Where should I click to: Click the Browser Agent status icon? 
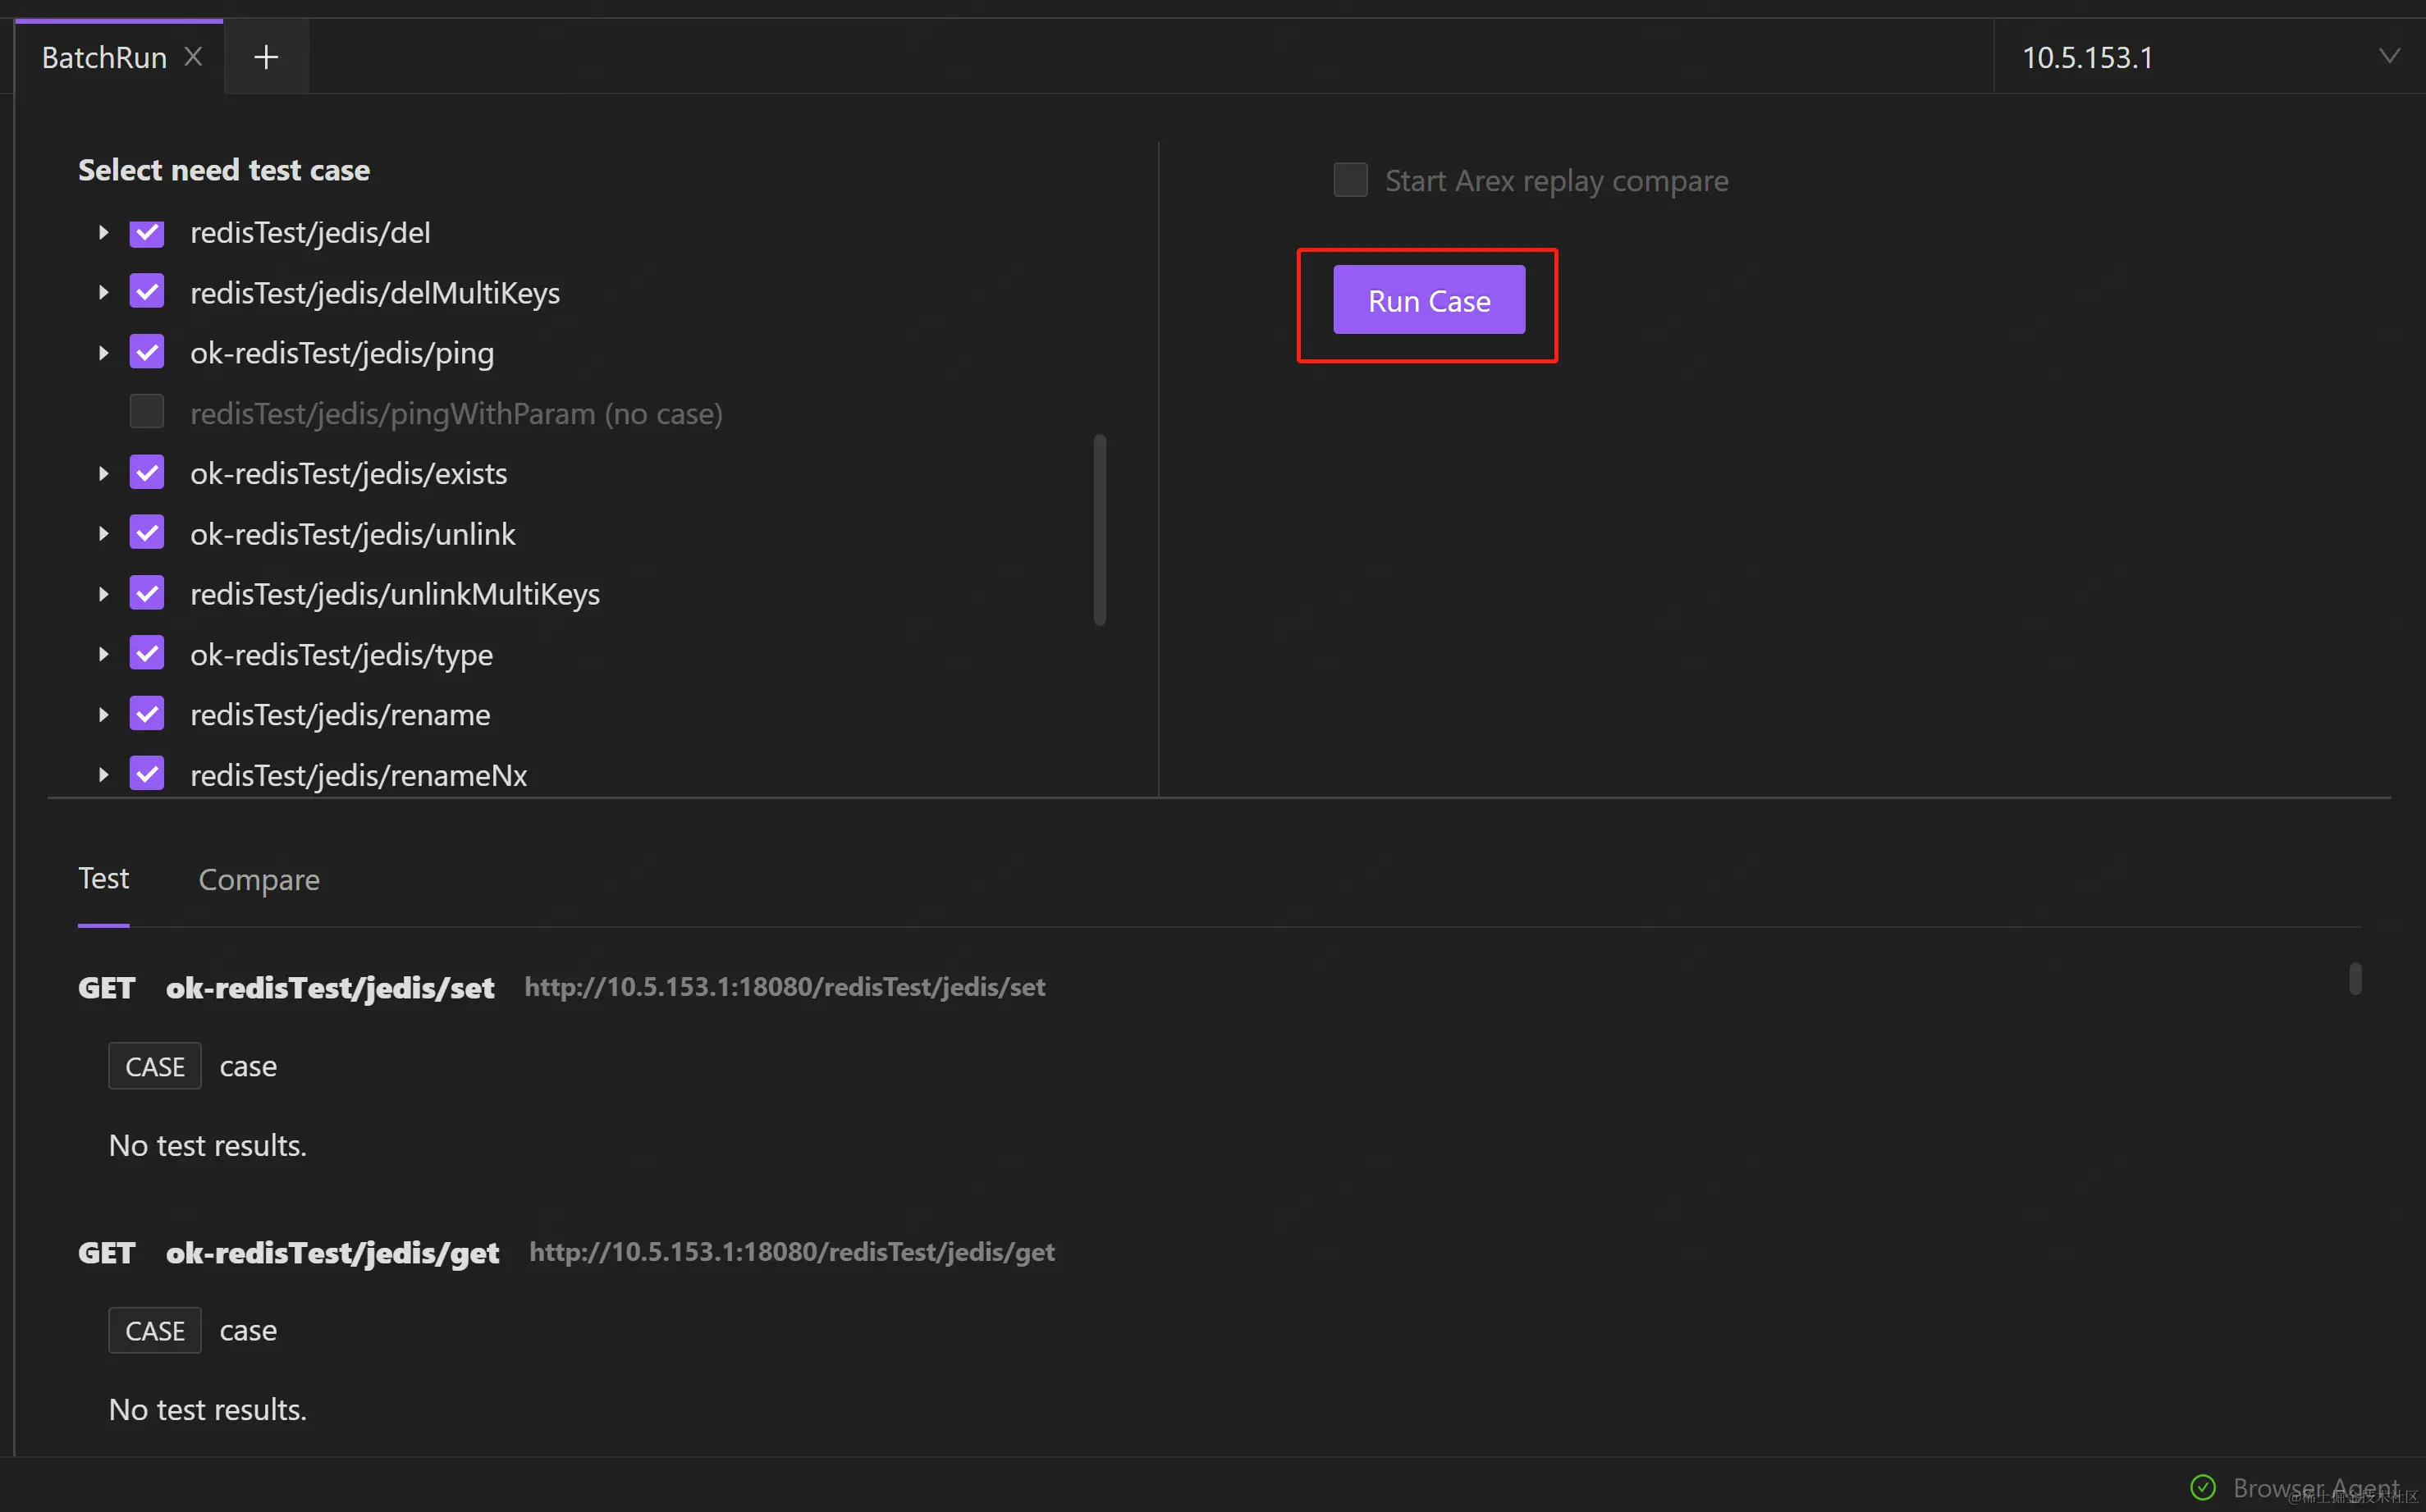(x=2202, y=1487)
